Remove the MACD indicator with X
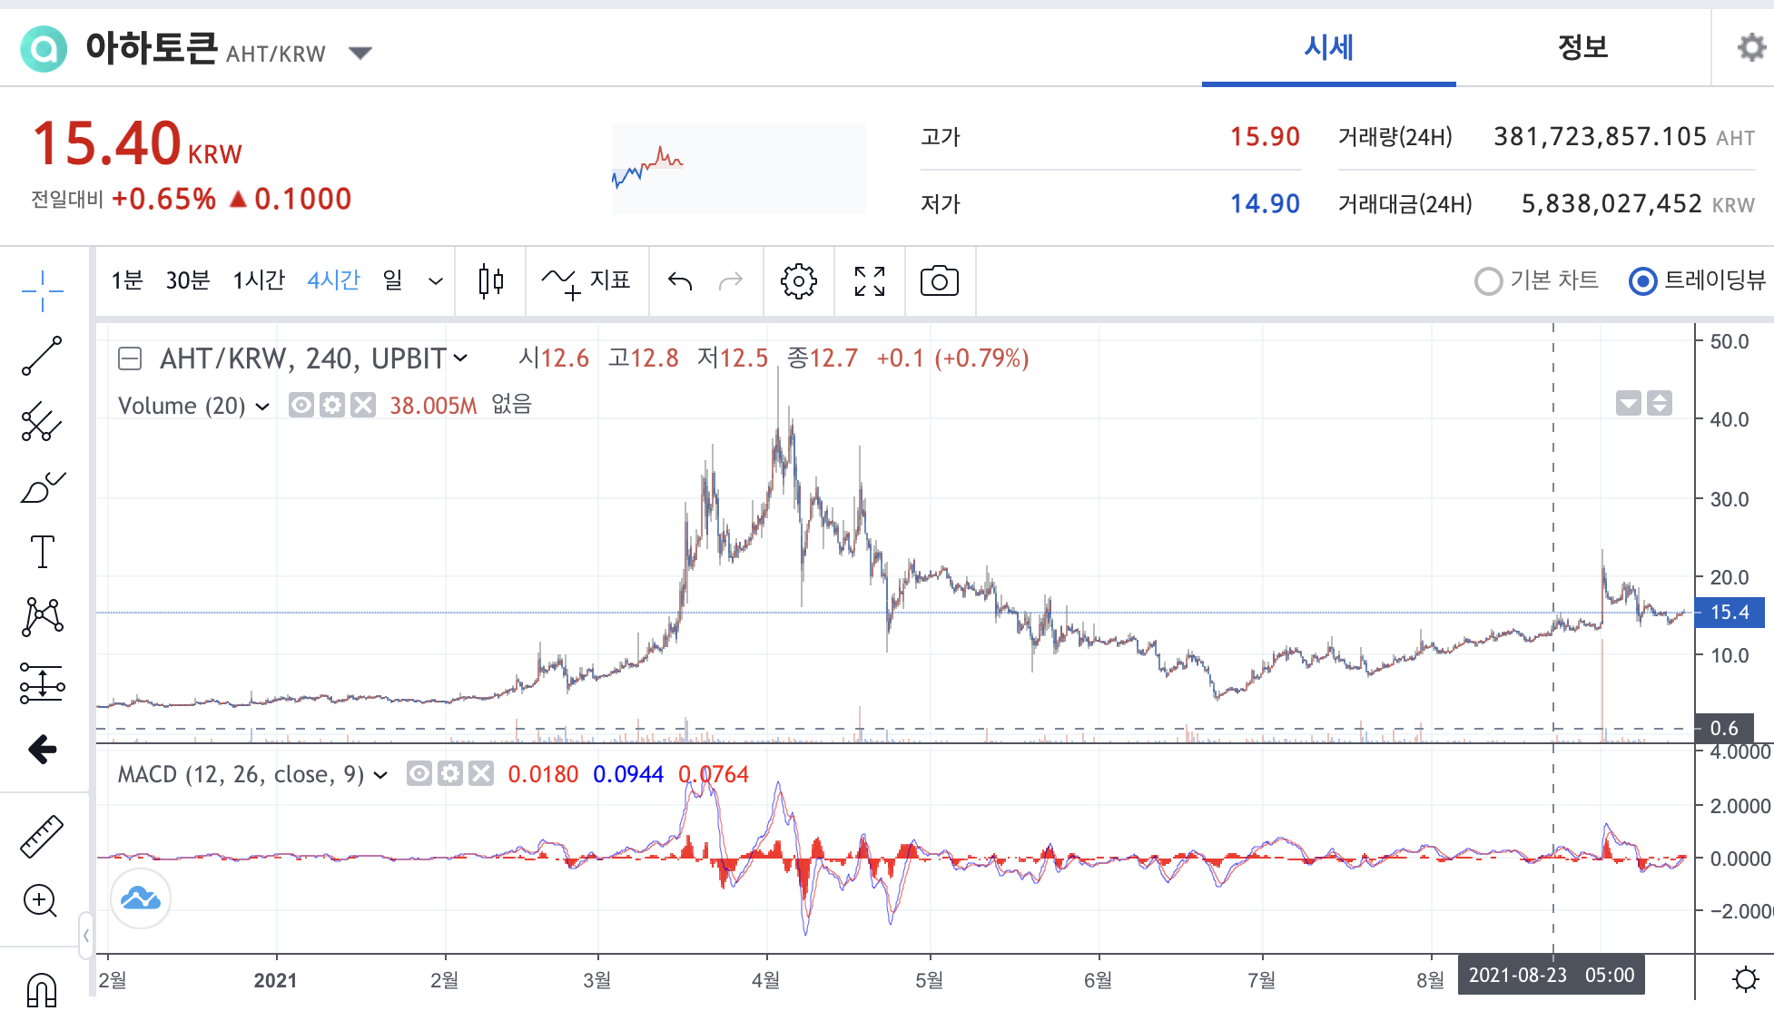Image resolution: width=1774 pixels, height=1011 pixels. tap(481, 773)
